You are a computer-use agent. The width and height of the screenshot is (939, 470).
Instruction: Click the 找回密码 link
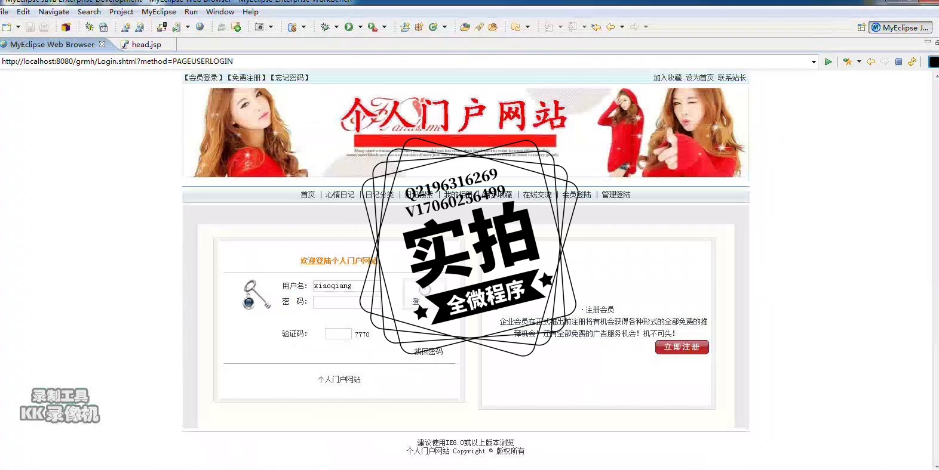428,351
